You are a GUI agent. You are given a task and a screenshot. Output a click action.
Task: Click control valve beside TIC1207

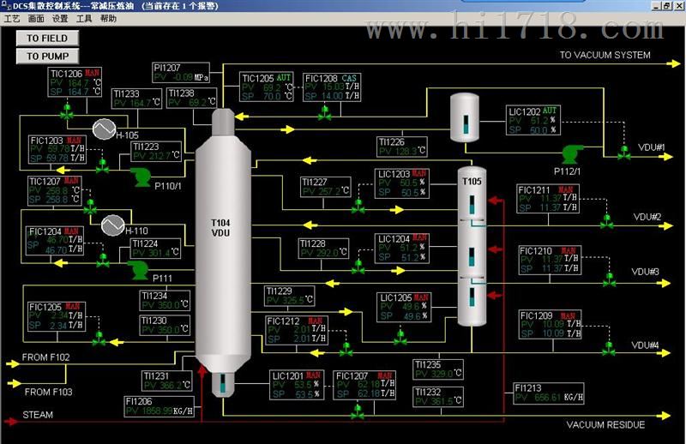[90, 207]
